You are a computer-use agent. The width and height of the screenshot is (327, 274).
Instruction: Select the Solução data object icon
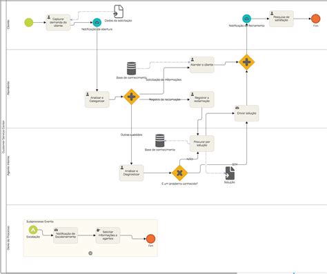click(x=230, y=173)
